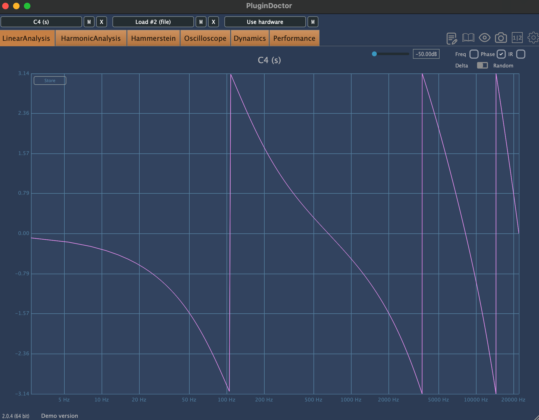Enable the Freq checkbox
The image size is (539, 420).
point(474,54)
